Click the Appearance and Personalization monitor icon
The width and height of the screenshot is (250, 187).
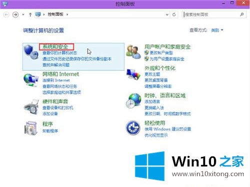pos(133,74)
